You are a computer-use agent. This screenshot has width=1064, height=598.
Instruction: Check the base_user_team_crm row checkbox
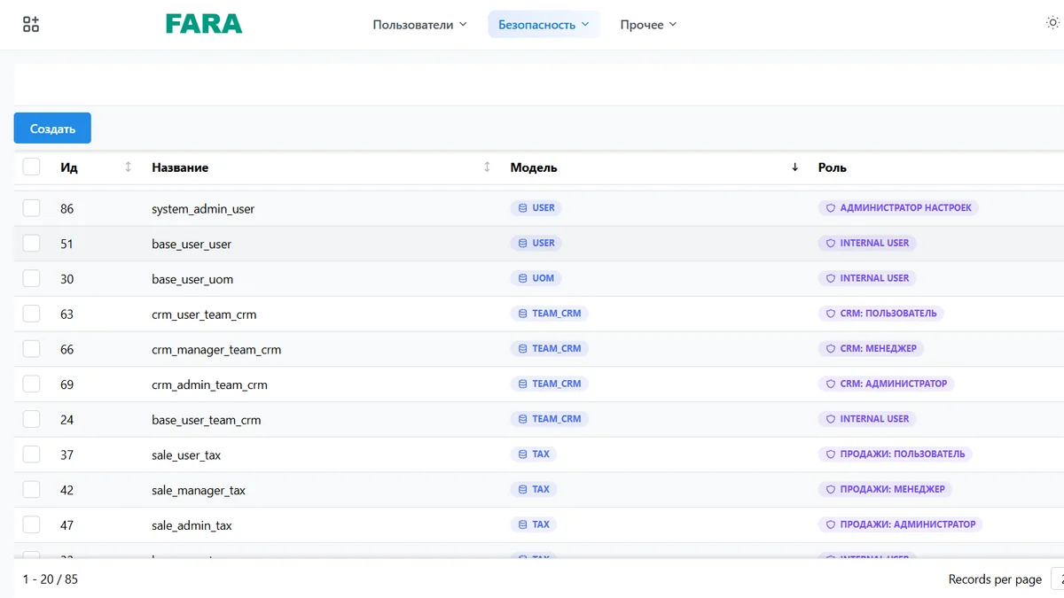[x=31, y=419]
